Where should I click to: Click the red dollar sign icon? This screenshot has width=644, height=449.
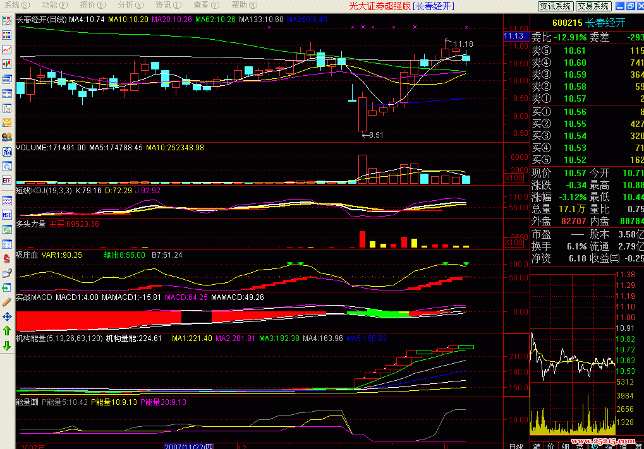click(x=7, y=259)
